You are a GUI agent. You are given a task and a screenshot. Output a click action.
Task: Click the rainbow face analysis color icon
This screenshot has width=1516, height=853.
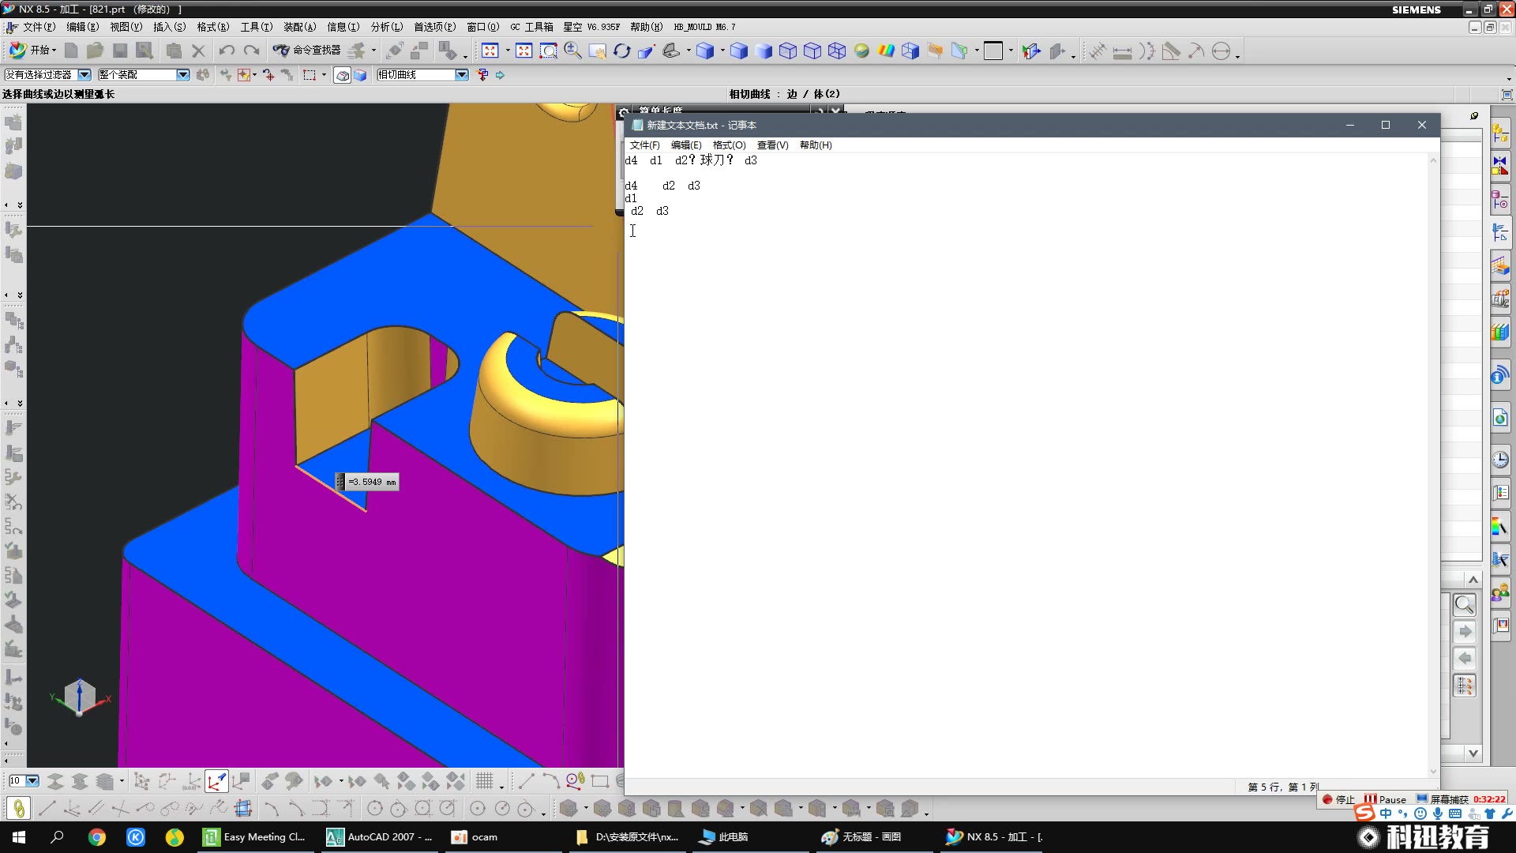886,51
